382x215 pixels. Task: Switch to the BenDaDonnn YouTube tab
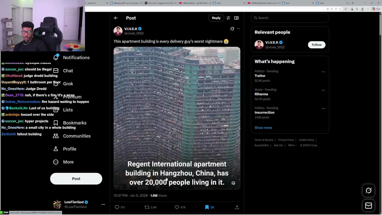tap(264, 3)
